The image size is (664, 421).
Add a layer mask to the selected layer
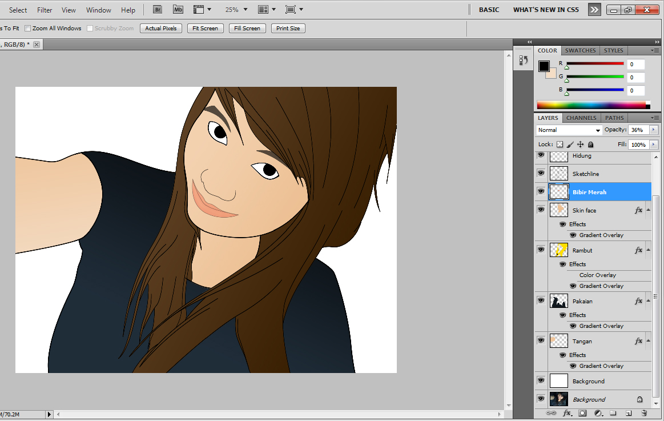(x=582, y=412)
